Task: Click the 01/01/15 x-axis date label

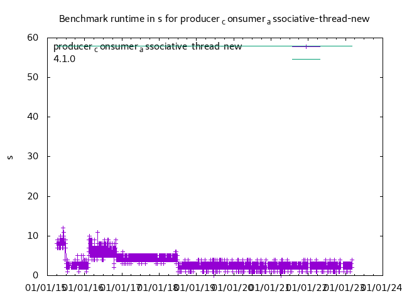Action: (x=45, y=287)
